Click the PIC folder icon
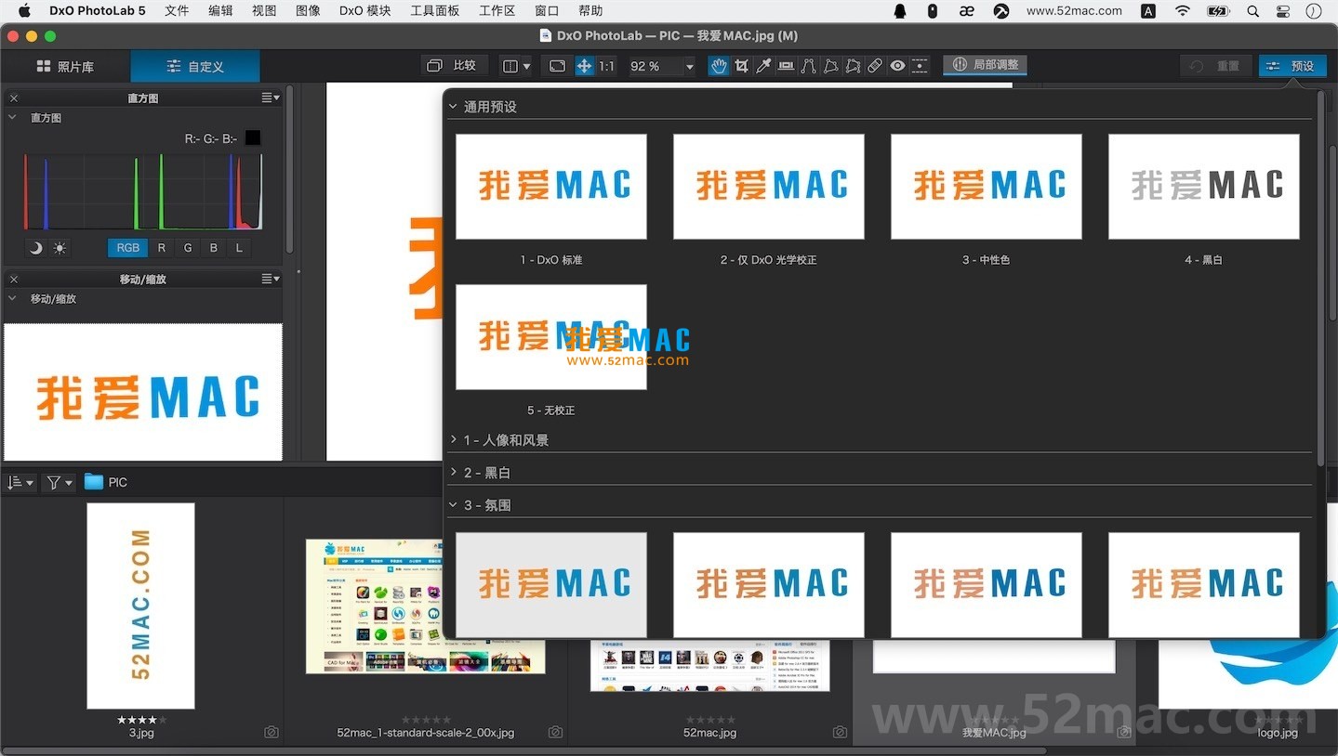The width and height of the screenshot is (1338, 756). [x=94, y=482]
